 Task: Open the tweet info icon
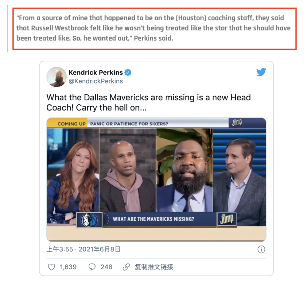point(261,249)
